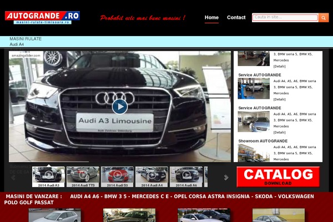The width and height of the screenshot is (333, 222).
Task: Go back with left slider arrow
Action: tap(13, 178)
